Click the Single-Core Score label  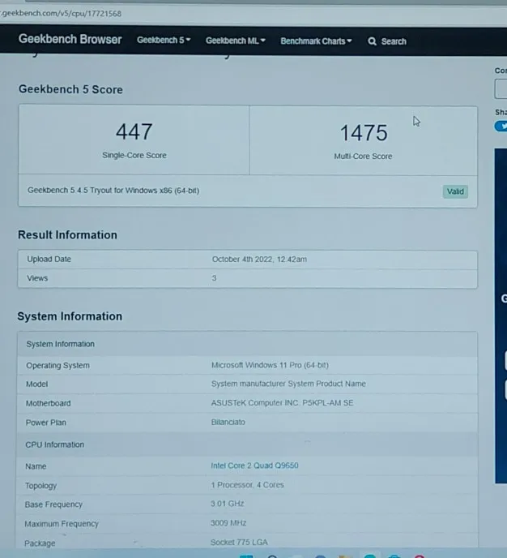[134, 155]
